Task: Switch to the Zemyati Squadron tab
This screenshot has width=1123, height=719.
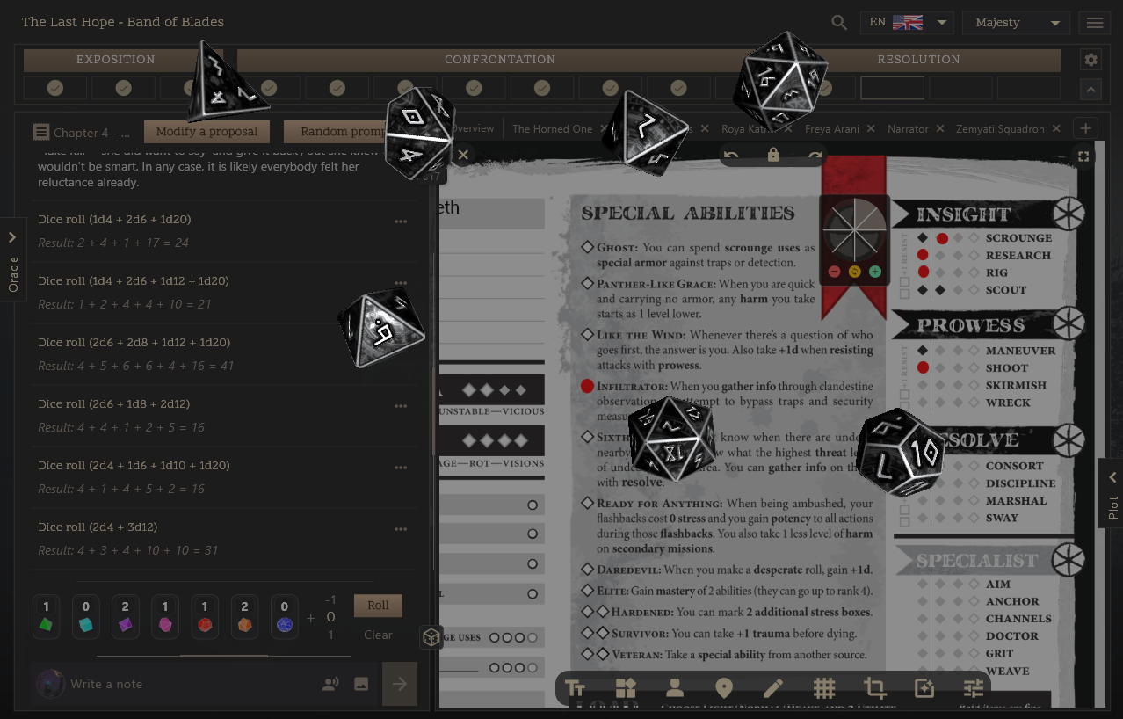Action: (x=1000, y=128)
